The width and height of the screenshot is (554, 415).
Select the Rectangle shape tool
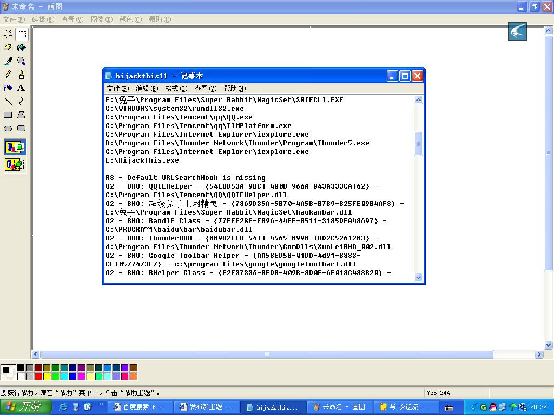tap(8, 115)
